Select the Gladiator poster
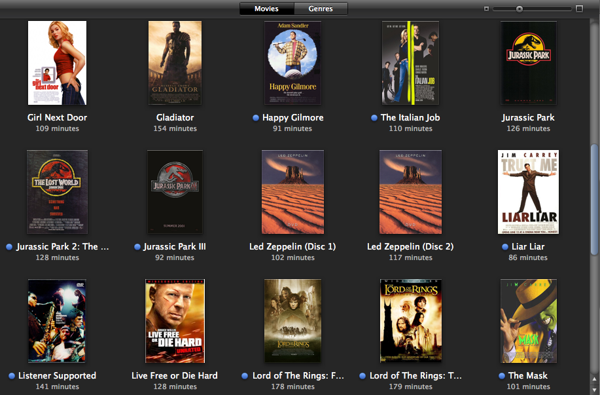 (175, 63)
